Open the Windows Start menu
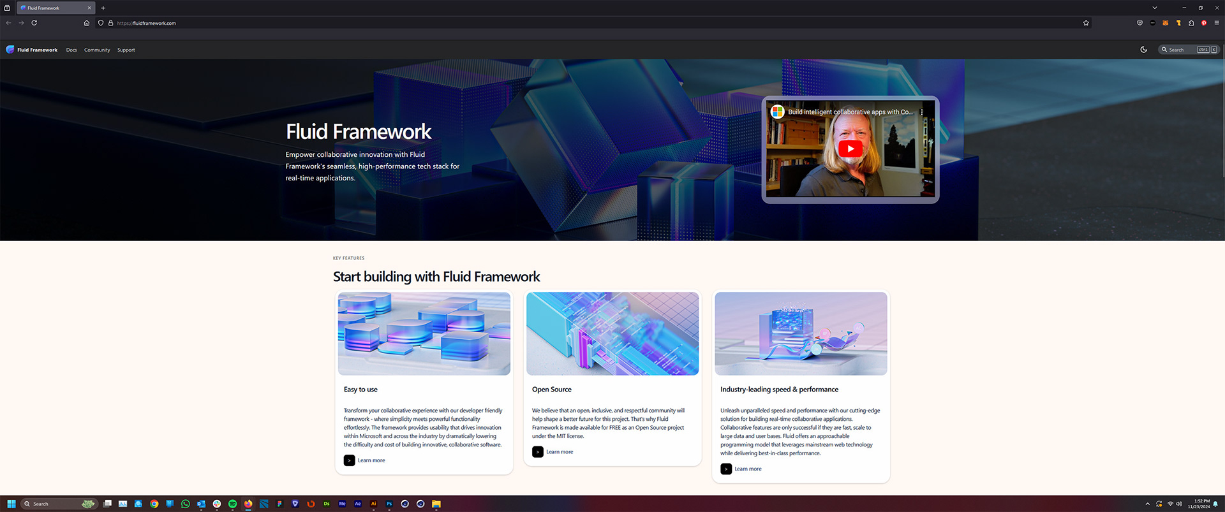Viewport: 1225px width, 512px height. click(x=11, y=504)
